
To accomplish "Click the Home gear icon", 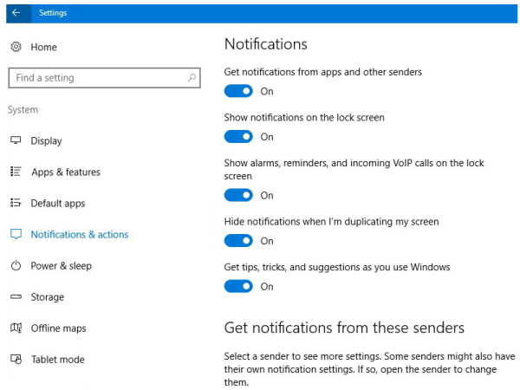I will [16, 47].
